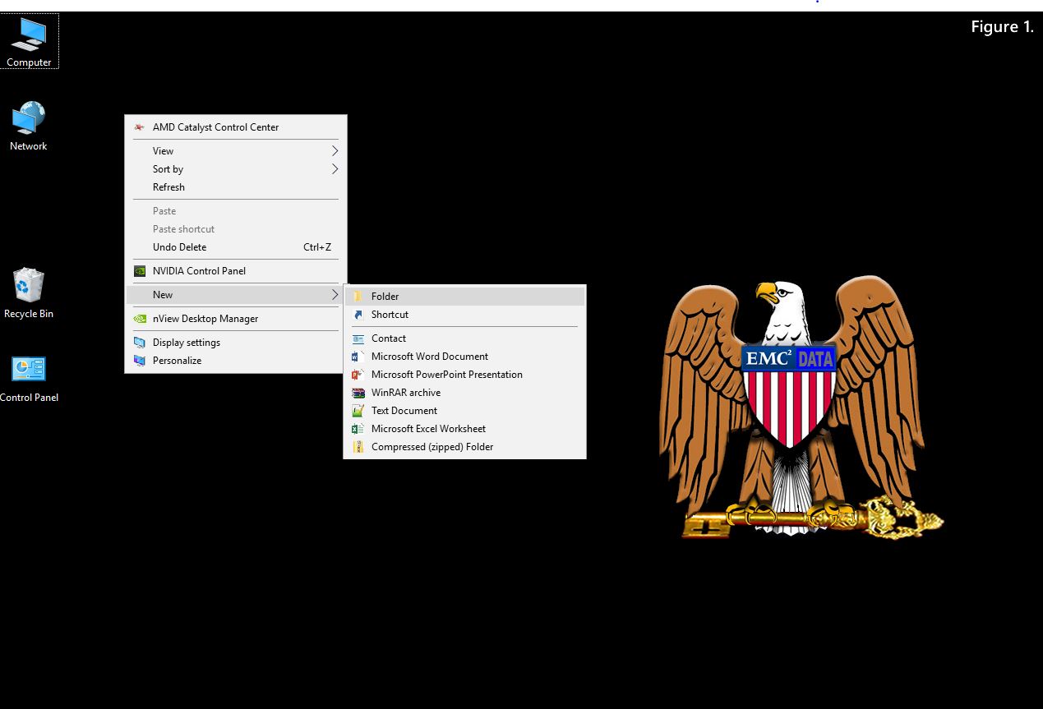Open the Sort by menu entry
The height and width of the screenshot is (709, 1043).
[x=236, y=169]
